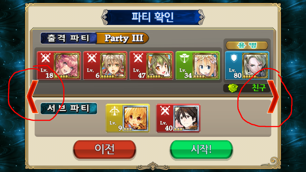Click the left red arrow to switch party

(32, 97)
